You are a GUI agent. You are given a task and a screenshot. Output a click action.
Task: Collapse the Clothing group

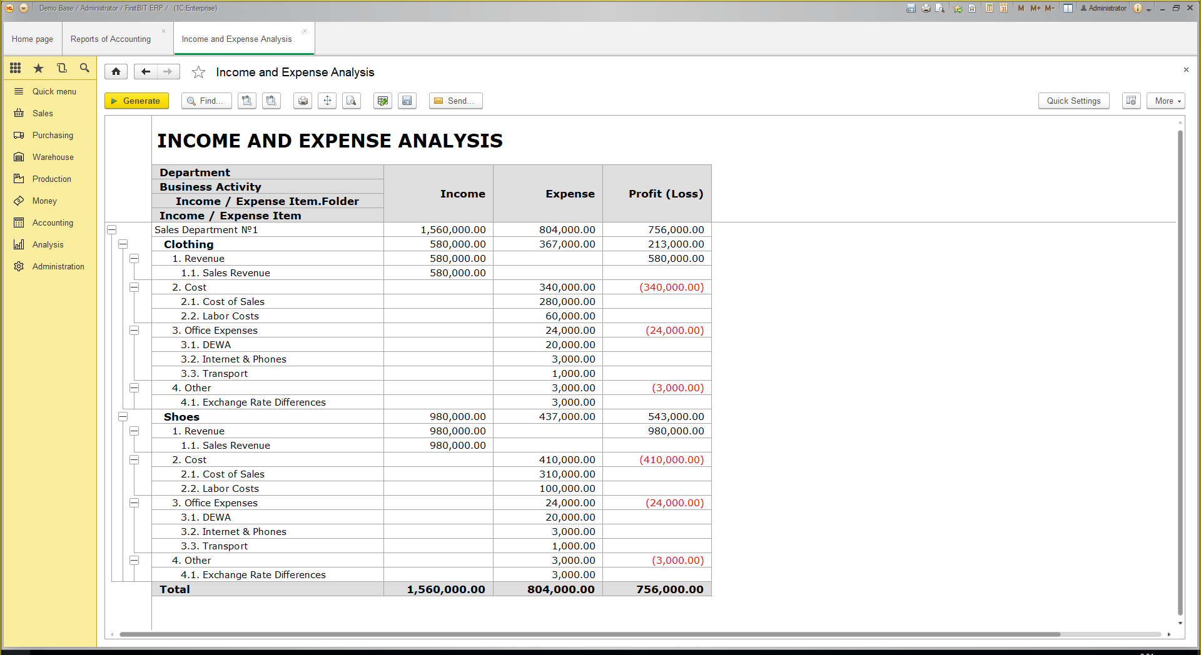(x=123, y=244)
